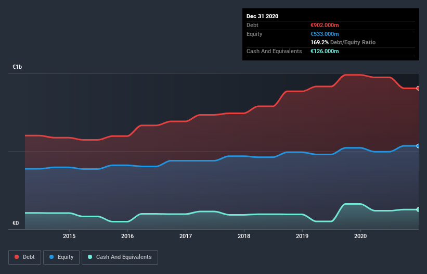Image resolution: width=427 pixels, height=274 pixels.
Task: Click the €902.000m debt value
Action: click(325, 25)
